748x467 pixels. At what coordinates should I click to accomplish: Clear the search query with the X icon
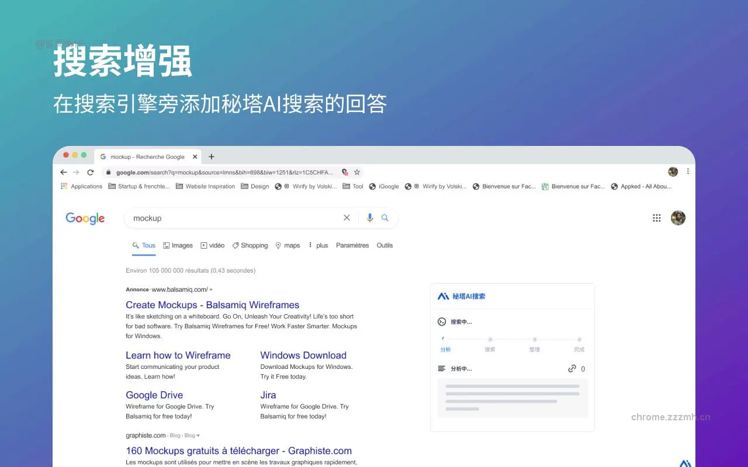(x=347, y=217)
